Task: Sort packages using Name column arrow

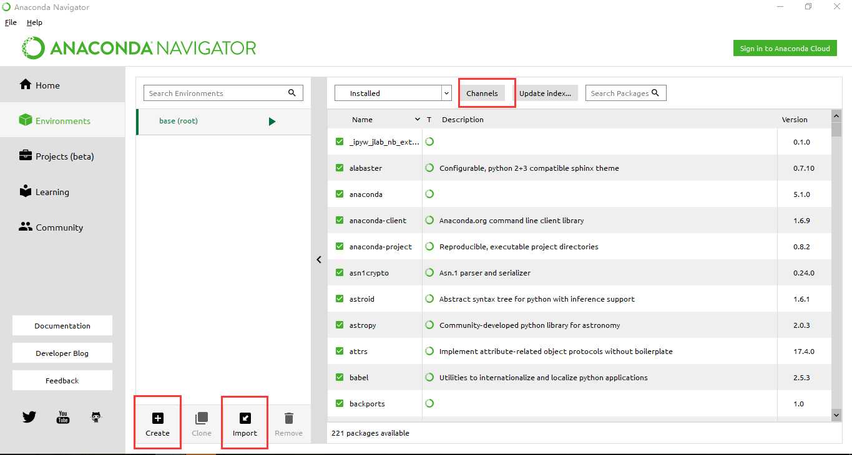Action: click(x=418, y=119)
